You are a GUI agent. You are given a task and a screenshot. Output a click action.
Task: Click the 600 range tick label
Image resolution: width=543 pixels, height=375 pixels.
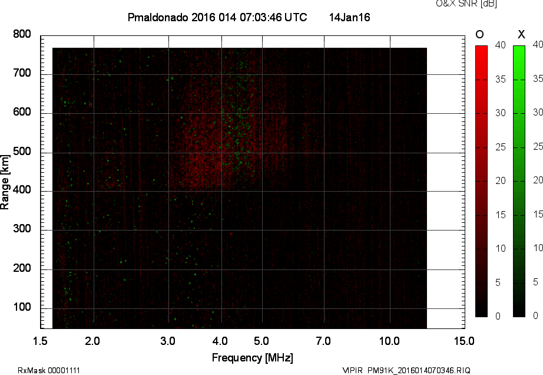(22, 112)
